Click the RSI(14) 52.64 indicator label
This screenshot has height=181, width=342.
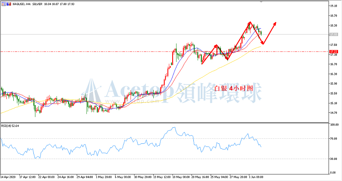click(x=10, y=126)
